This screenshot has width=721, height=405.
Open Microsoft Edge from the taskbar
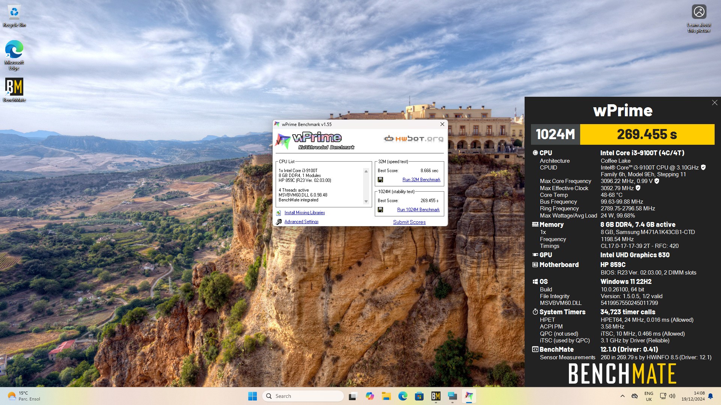403,396
